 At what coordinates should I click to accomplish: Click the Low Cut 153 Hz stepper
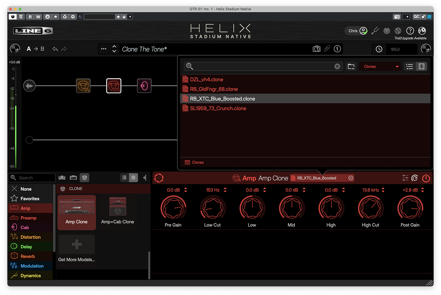(225, 190)
